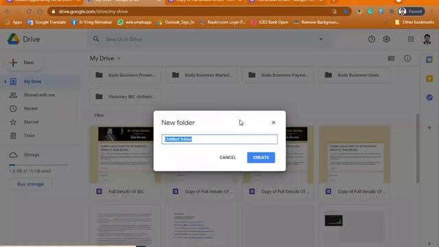
Task: Open the Help question mark icon
Action: click(372, 39)
